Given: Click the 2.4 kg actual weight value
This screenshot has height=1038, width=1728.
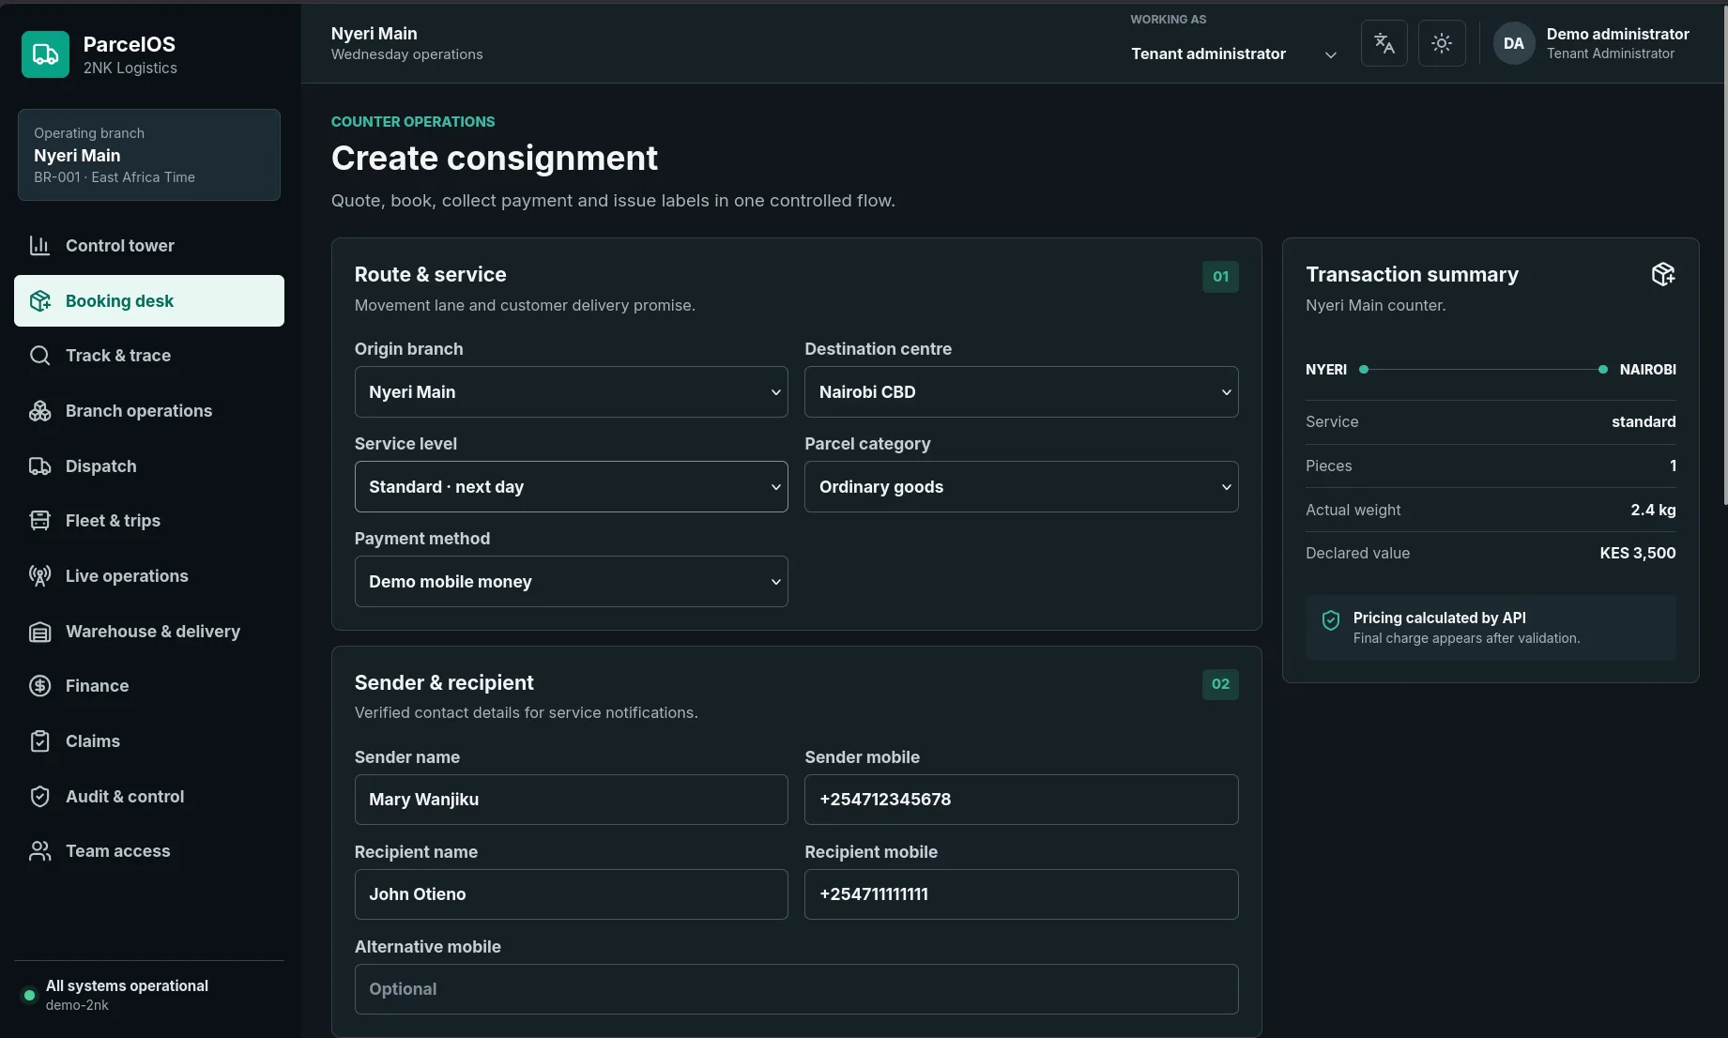Looking at the screenshot, I should (1653, 510).
